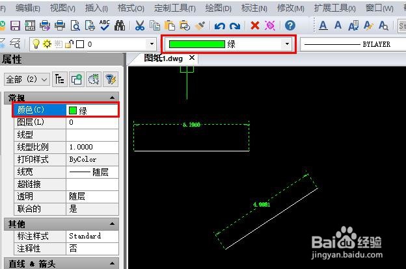Click the 线宽 随层 value
Screen dimensions: 406x269
coord(92,172)
